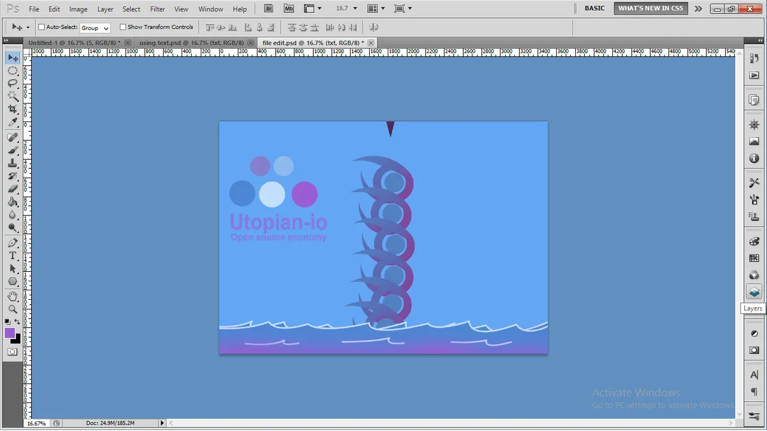The width and height of the screenshot is (767, 431).
Task: Open the File menu
Action: pyautogui.click(x=34, y=9)
